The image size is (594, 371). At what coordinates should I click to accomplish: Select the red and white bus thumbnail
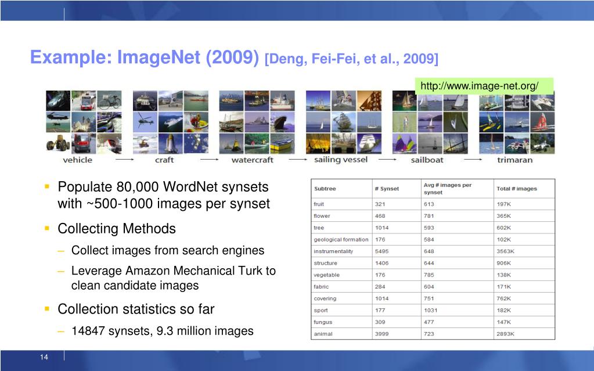84,100
